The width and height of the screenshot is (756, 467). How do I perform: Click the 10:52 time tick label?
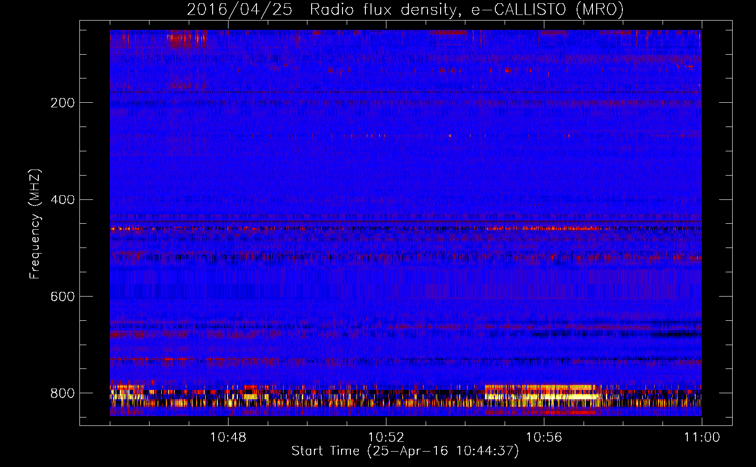pyautogui.click(x=386, y=438)
